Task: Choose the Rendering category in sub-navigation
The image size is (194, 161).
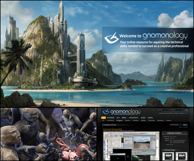Action: (x=160, y=120)
